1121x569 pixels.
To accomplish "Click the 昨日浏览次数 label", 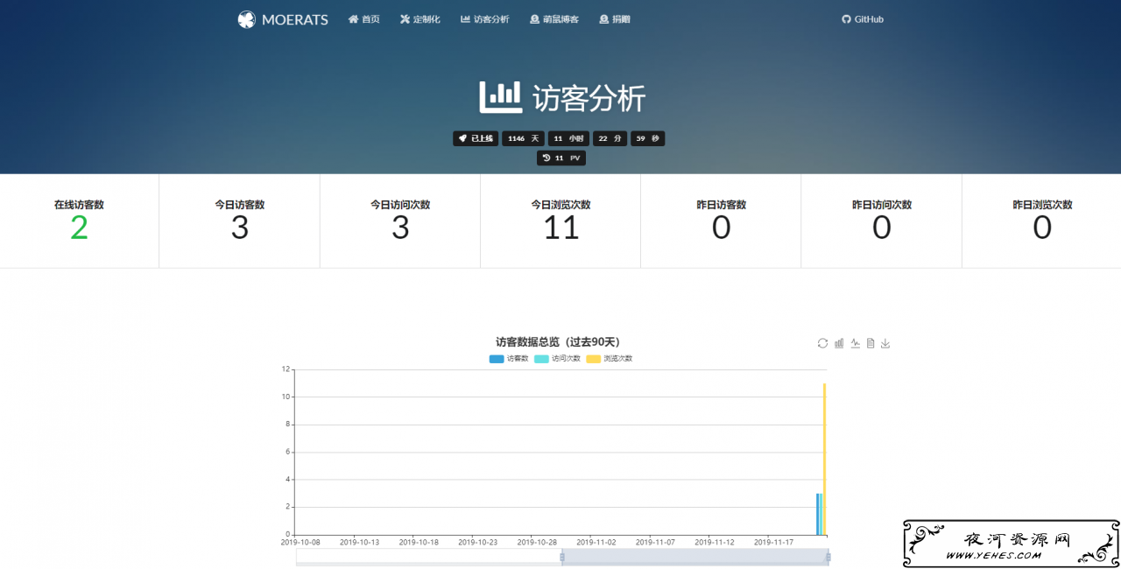I will (x=1042, y=205).
